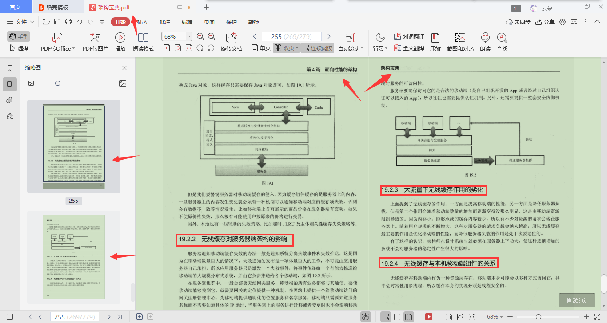607x323 pixels.
Task: Click the PDF转Office converter icon
Action: (58, 38)
